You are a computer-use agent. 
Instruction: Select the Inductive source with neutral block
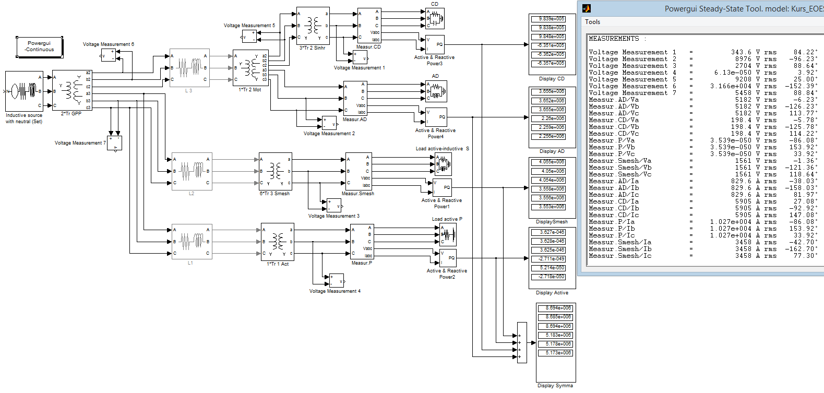[25, 91]
